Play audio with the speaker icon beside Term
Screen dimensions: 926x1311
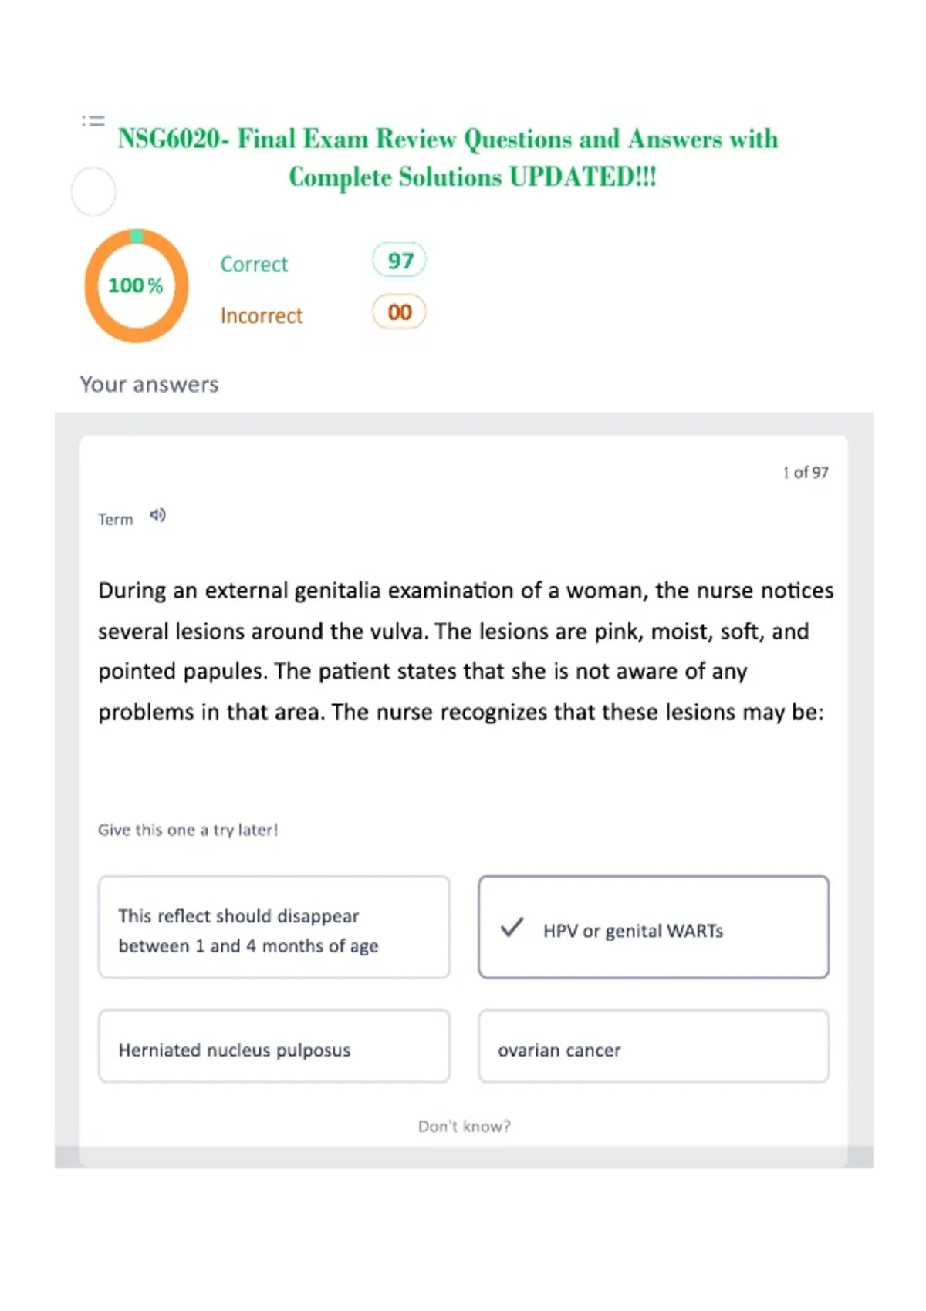[157, 515]
